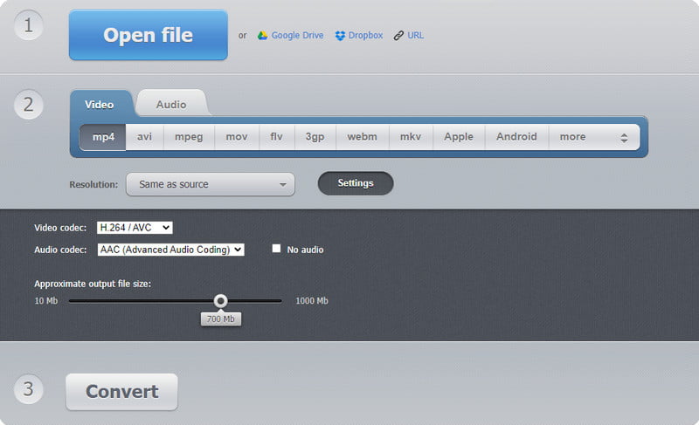
Task: Switch to the Audio tab
Action: 171,105
